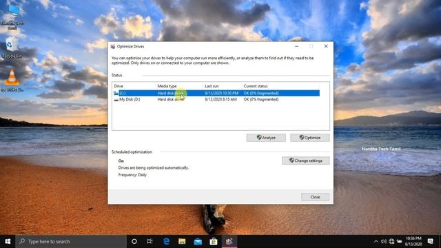441x248 pixels.
Task: Click the scheduled optimization On status
Action: pyautogui.click(x=121, y=161)
